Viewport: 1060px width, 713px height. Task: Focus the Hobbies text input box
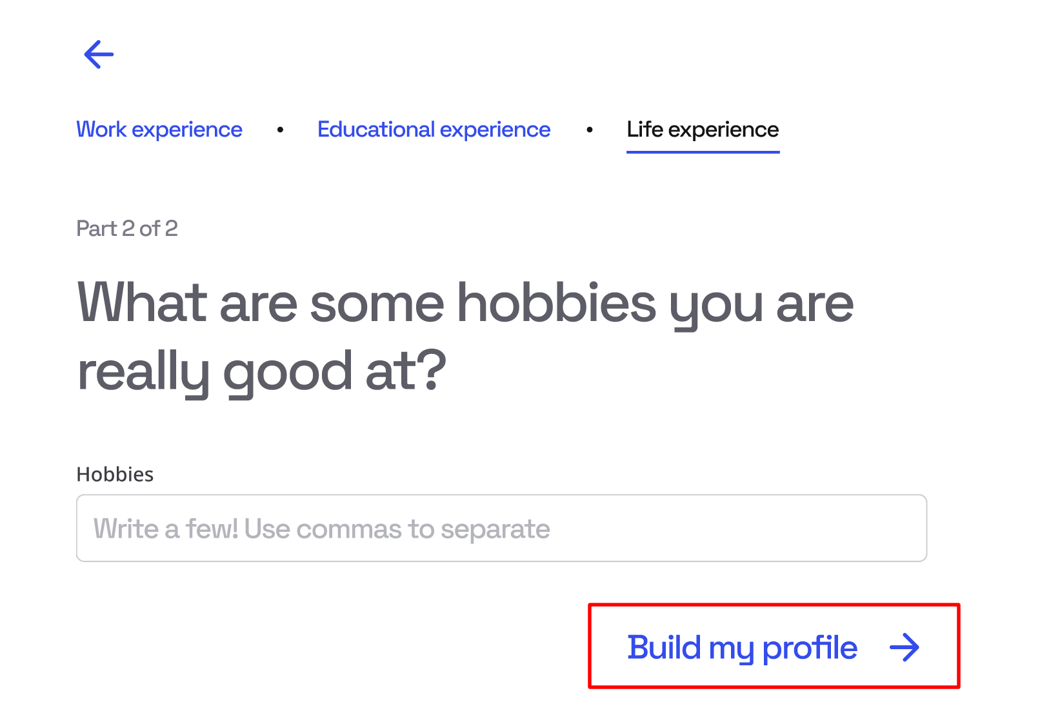501,528
